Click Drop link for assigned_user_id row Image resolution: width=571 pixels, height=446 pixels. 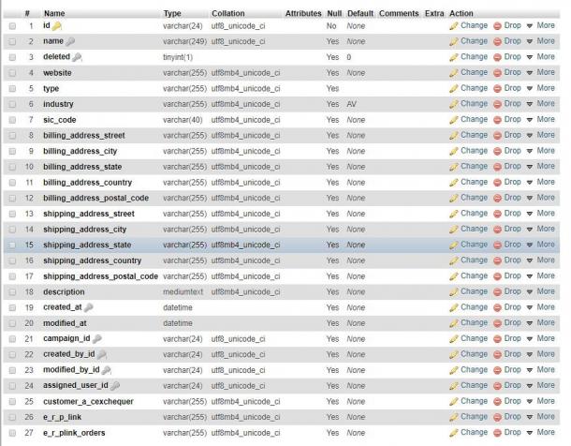point(512,385)
